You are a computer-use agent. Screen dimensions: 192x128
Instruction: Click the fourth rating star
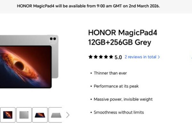coord(106,57)
